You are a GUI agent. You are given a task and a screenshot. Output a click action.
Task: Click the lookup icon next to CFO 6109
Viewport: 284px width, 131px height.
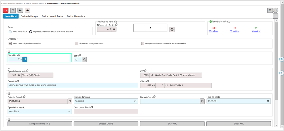coord(152,75)
